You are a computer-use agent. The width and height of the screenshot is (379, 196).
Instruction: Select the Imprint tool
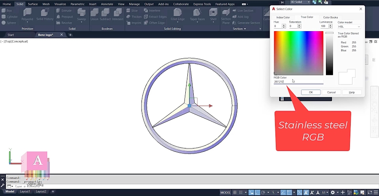coord(134,23)
